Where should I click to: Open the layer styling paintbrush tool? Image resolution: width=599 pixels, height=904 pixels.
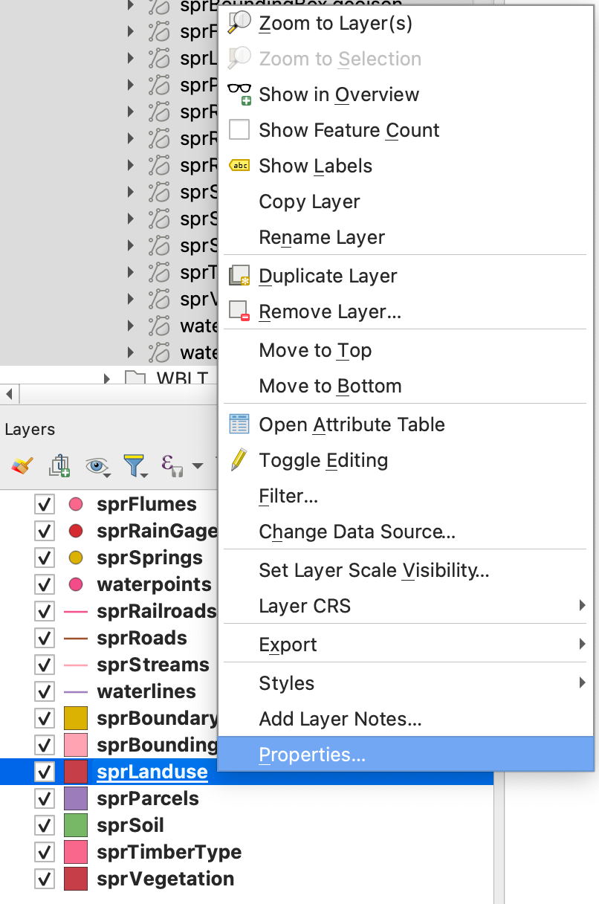(x=22, y=466)
